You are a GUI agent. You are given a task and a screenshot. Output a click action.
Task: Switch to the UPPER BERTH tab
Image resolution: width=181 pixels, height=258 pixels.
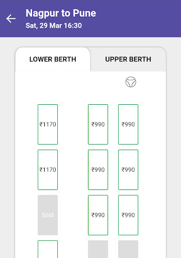(128, 59)
